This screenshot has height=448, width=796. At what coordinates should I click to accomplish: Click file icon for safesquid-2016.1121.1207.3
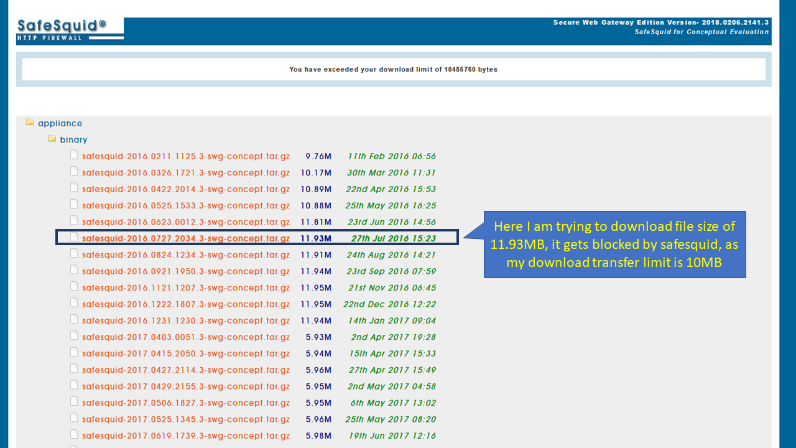coord(74,286)
